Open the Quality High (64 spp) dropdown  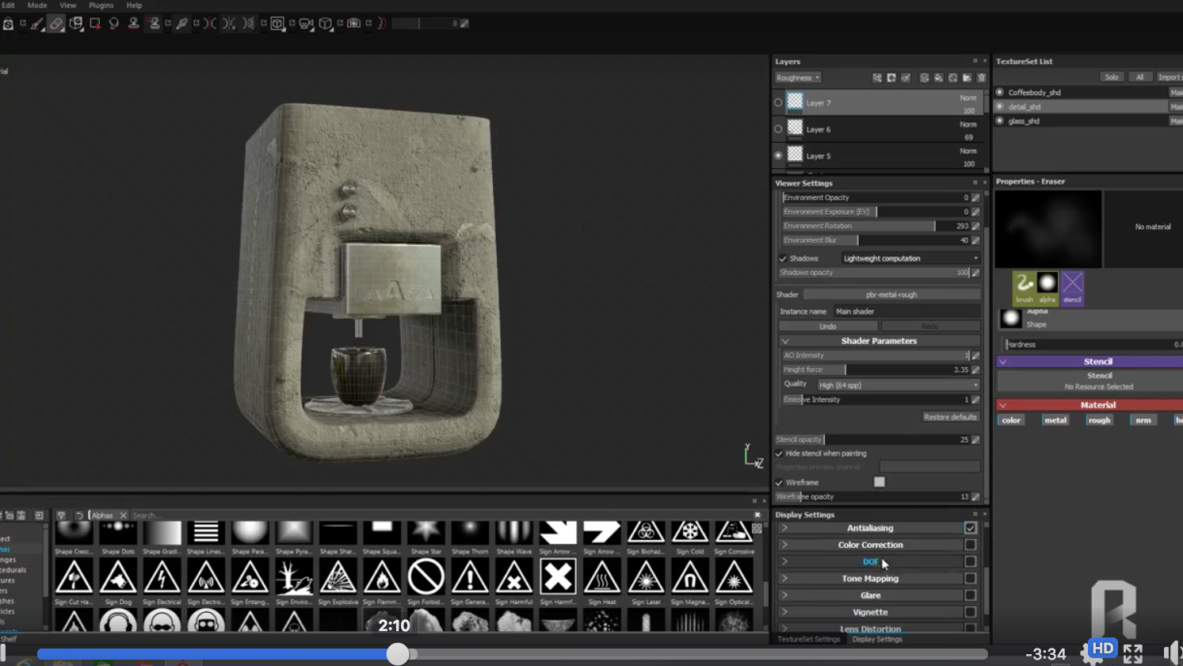[x=898, y=385]
